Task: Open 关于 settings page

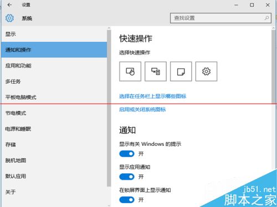Action: (x=54, y=192)
